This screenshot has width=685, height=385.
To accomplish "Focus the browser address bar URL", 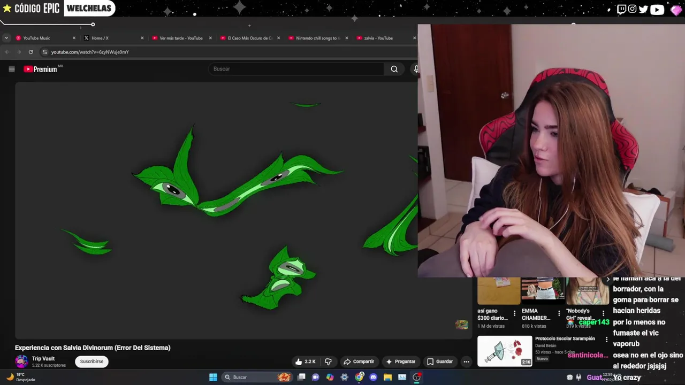I will (90, 52).
